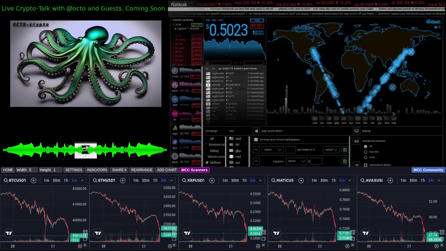Select animate transactions 'none' radio
Image resolution: width=446 pixels, height=251 pixels.
coord(366,157)
